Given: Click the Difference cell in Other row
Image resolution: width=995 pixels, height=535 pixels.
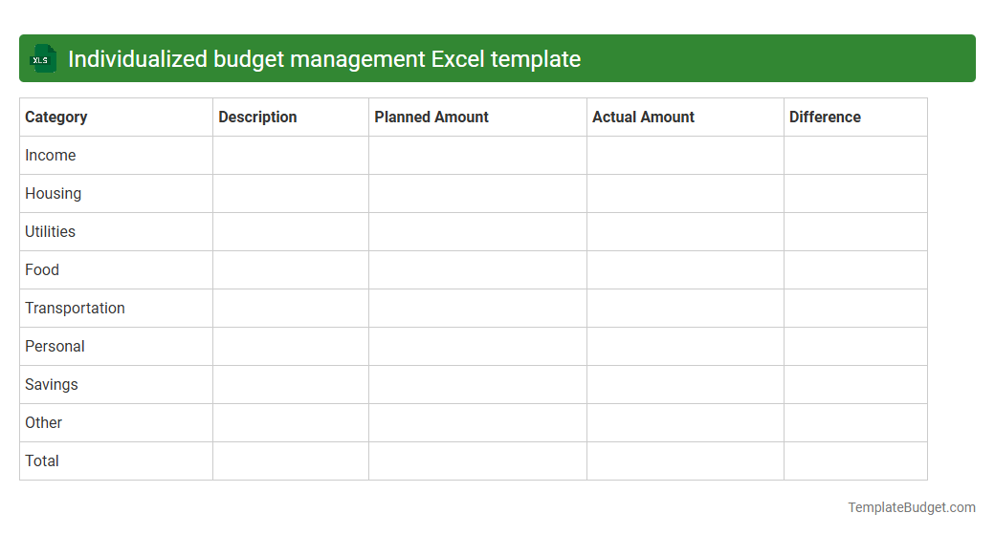Looking at the screenshot, I should point(855,423).
